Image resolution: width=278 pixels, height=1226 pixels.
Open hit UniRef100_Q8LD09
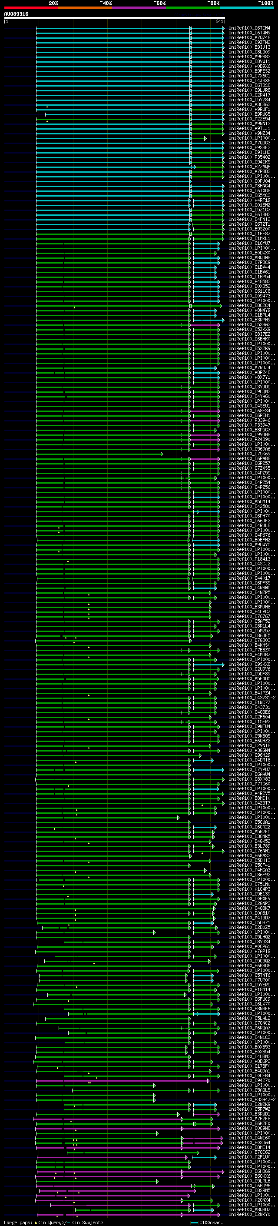[249, 52]
